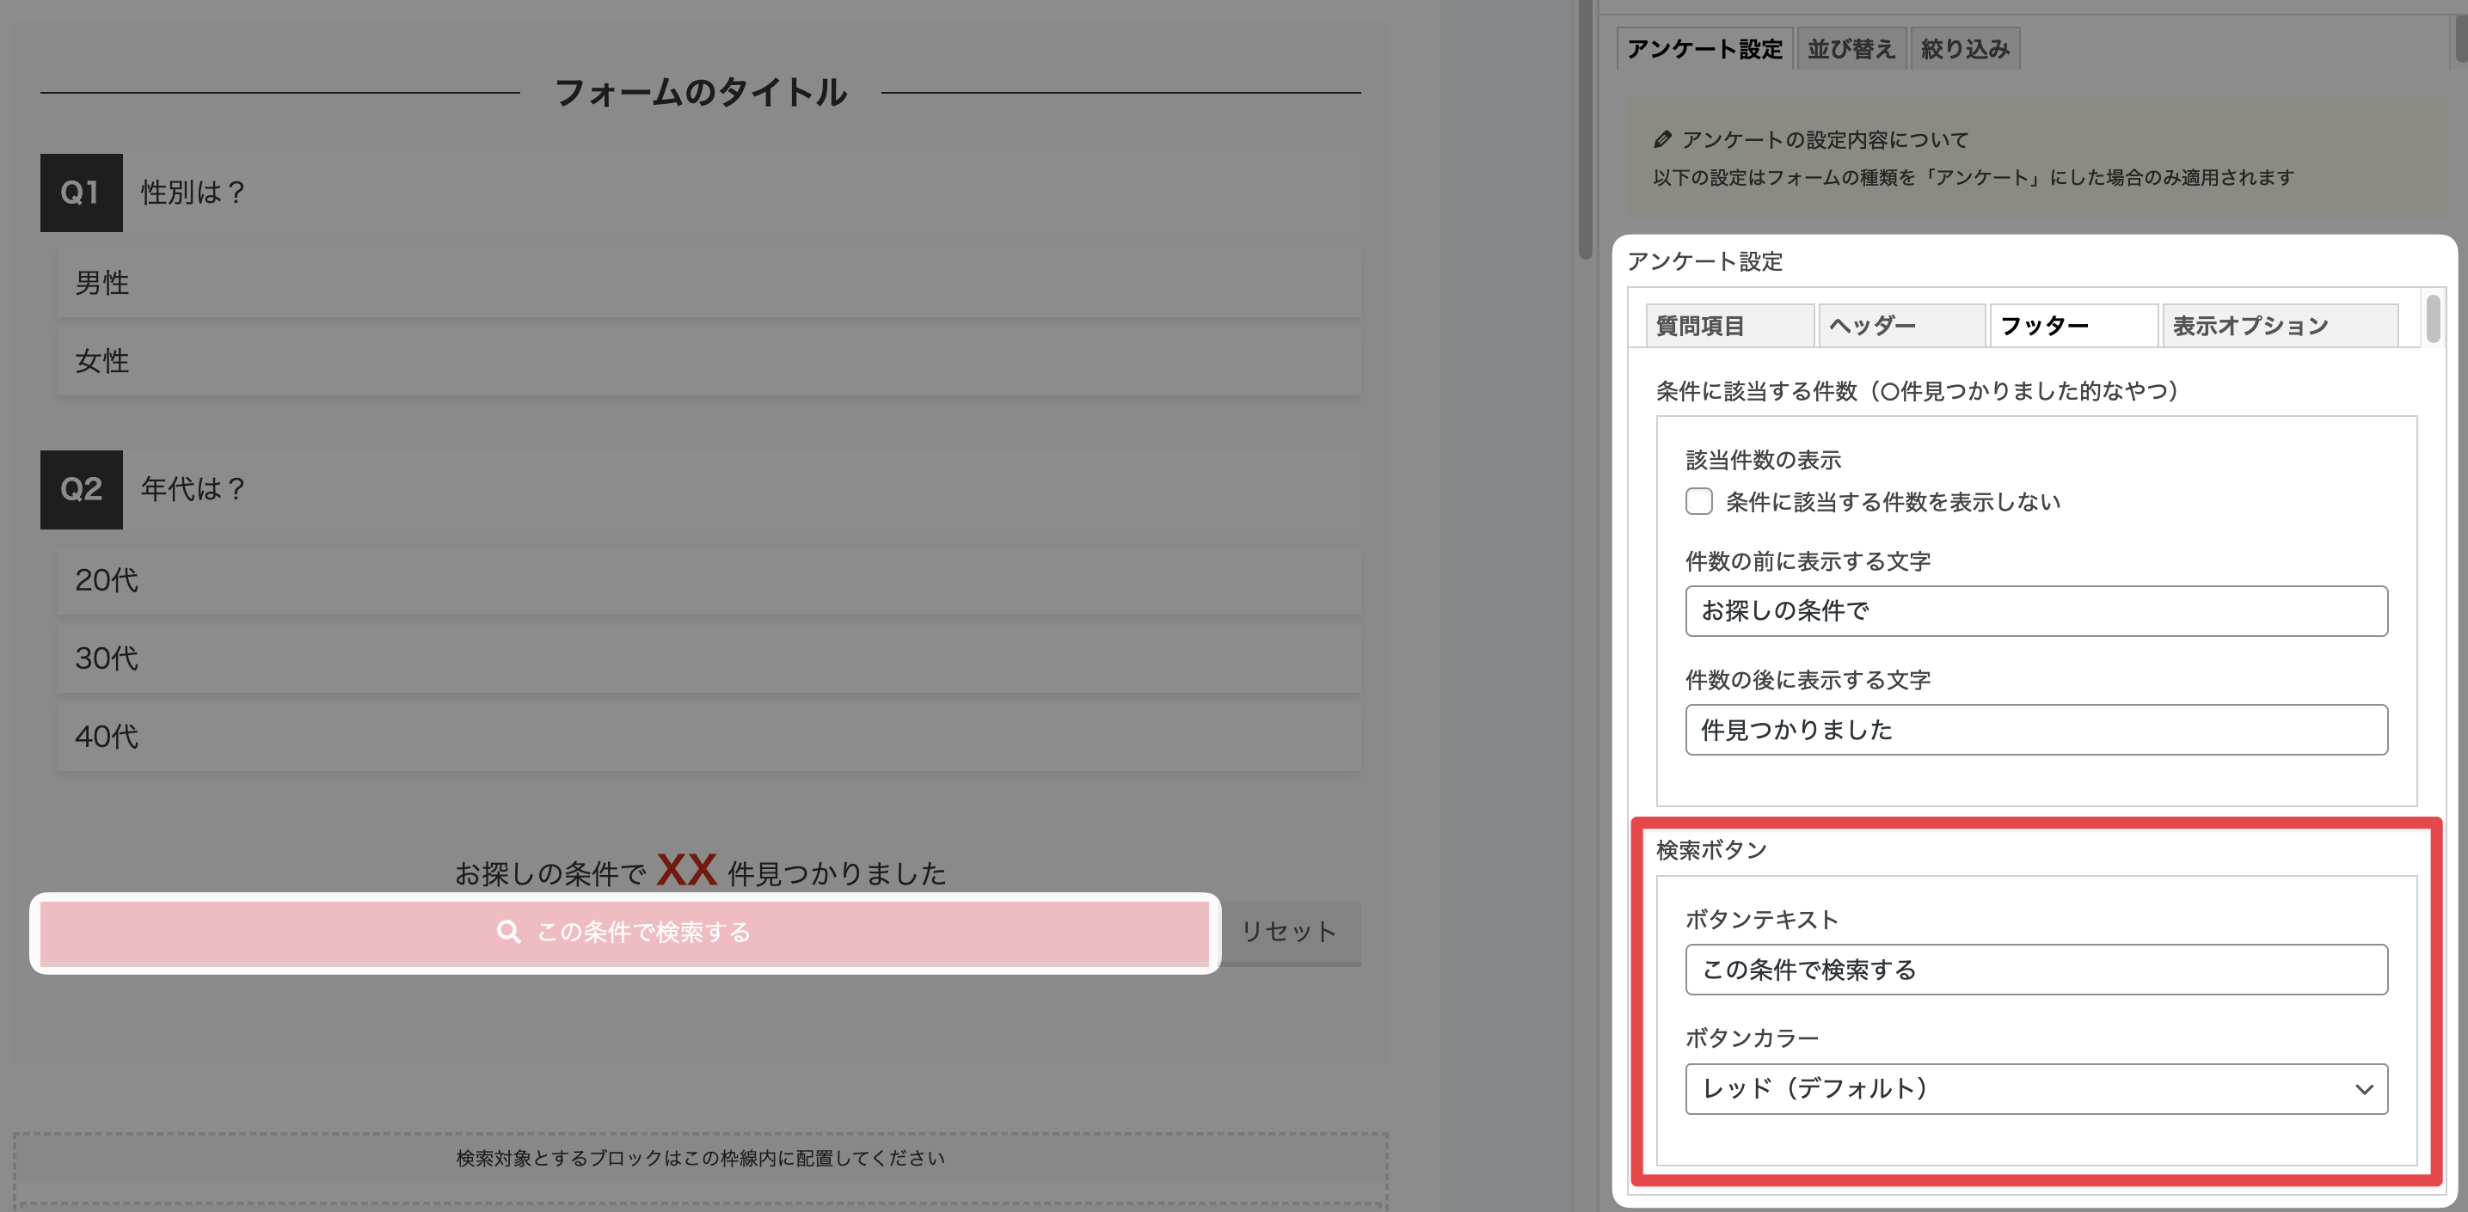Select the 女性 answer option

709,362
